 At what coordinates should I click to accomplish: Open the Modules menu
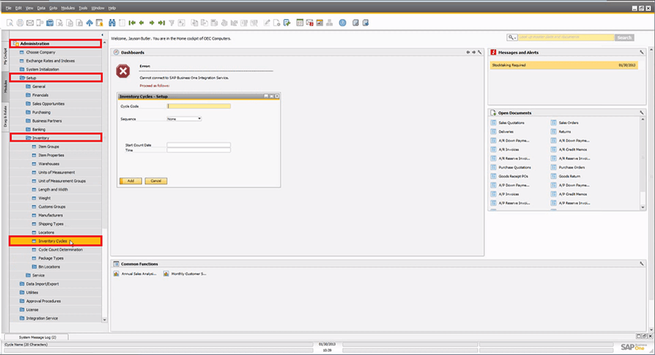(68, 8)
